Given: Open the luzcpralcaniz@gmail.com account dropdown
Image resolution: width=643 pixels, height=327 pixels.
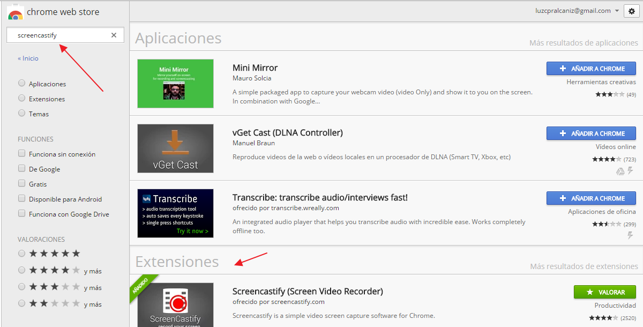Looking at the screenshot, I should pyautogui.click(x=577, y=11).
